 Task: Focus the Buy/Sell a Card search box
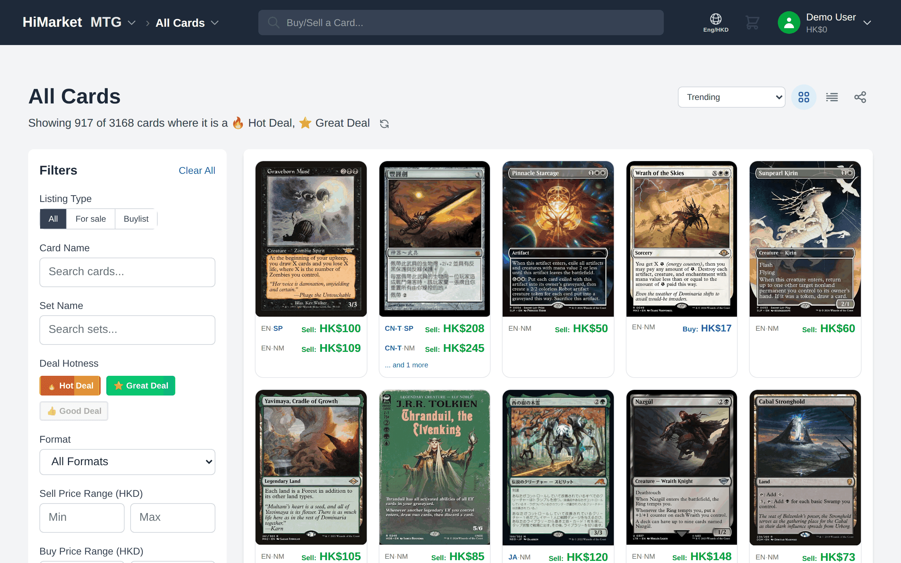[x=461, y=23]
